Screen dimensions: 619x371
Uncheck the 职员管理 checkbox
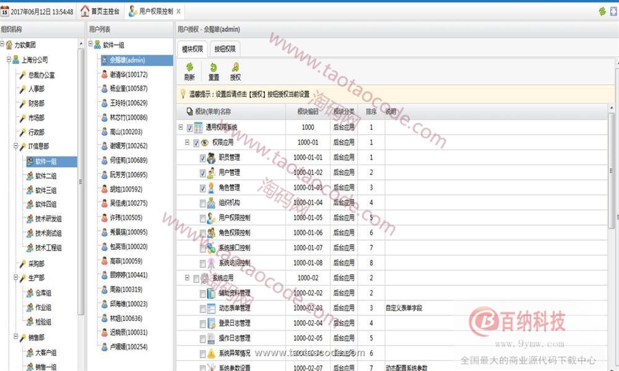coord(203,158)
